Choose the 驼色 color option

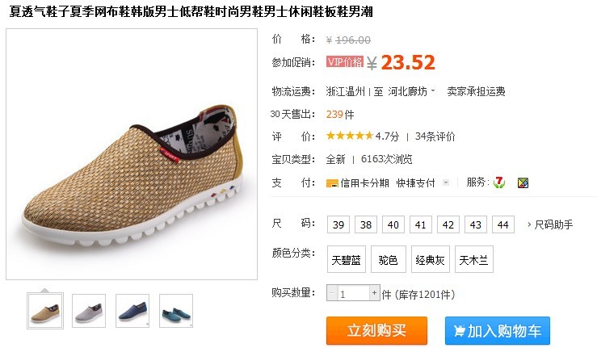click(389, 260)
